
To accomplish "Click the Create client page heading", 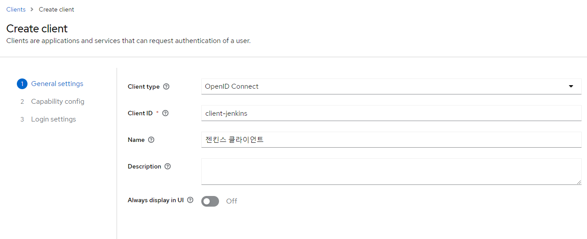I will coord(37,29).
